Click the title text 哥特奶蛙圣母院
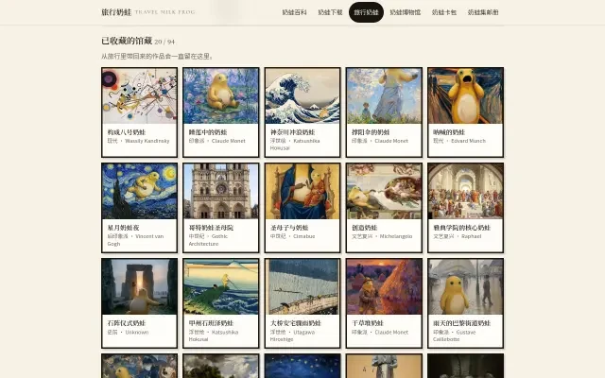The width and height of the screenshot is (605, 378). pyautogui.click(x=211, y=228)
